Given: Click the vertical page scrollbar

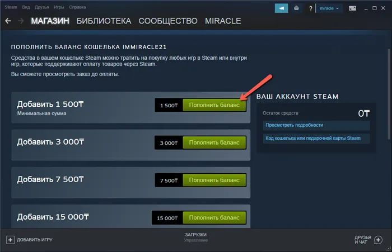Looking at the screenshot, I should click(389, 94).
